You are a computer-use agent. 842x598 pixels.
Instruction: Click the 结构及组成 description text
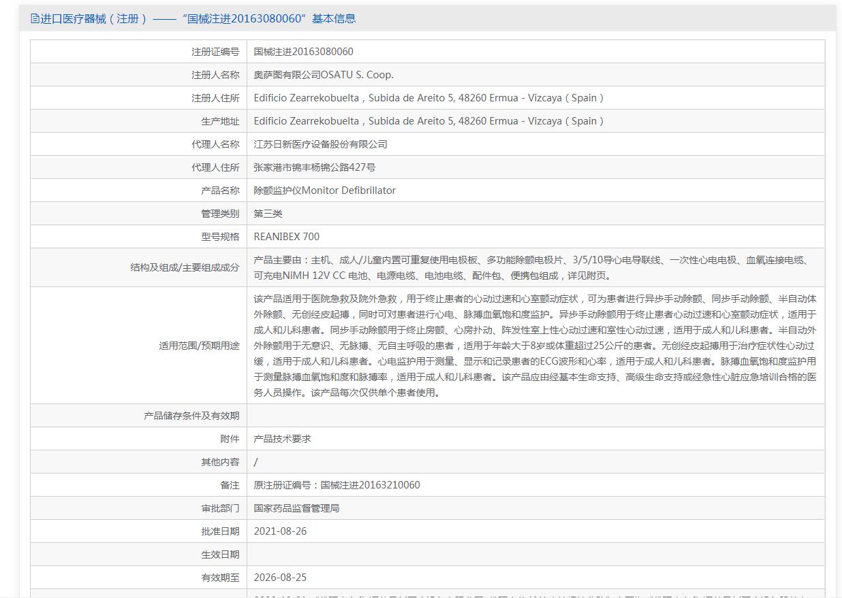(531, 267)
